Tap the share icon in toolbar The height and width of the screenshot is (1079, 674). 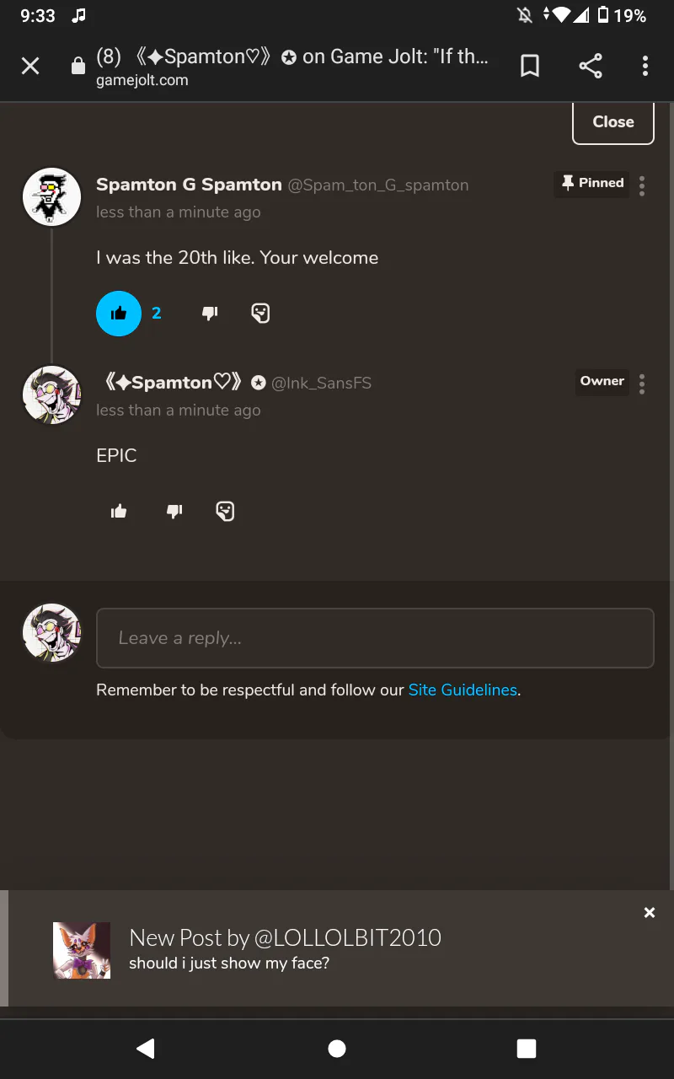(591, 66)
